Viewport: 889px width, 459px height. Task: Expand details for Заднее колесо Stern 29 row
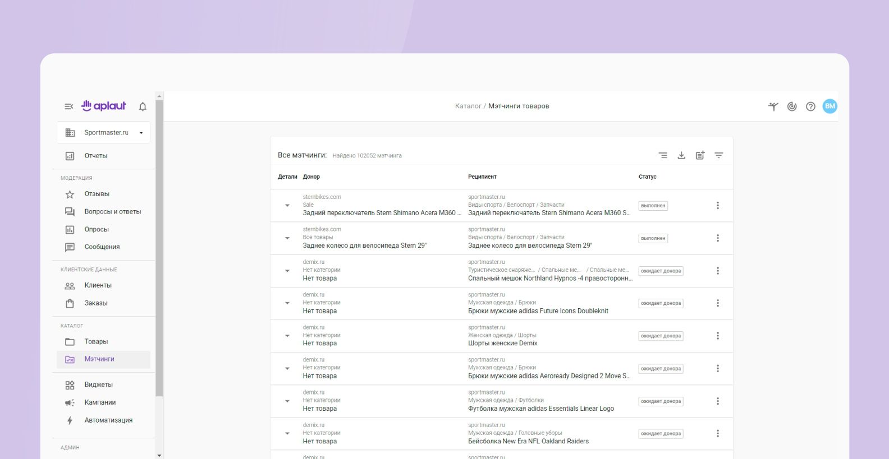click(x=287, y=238)
